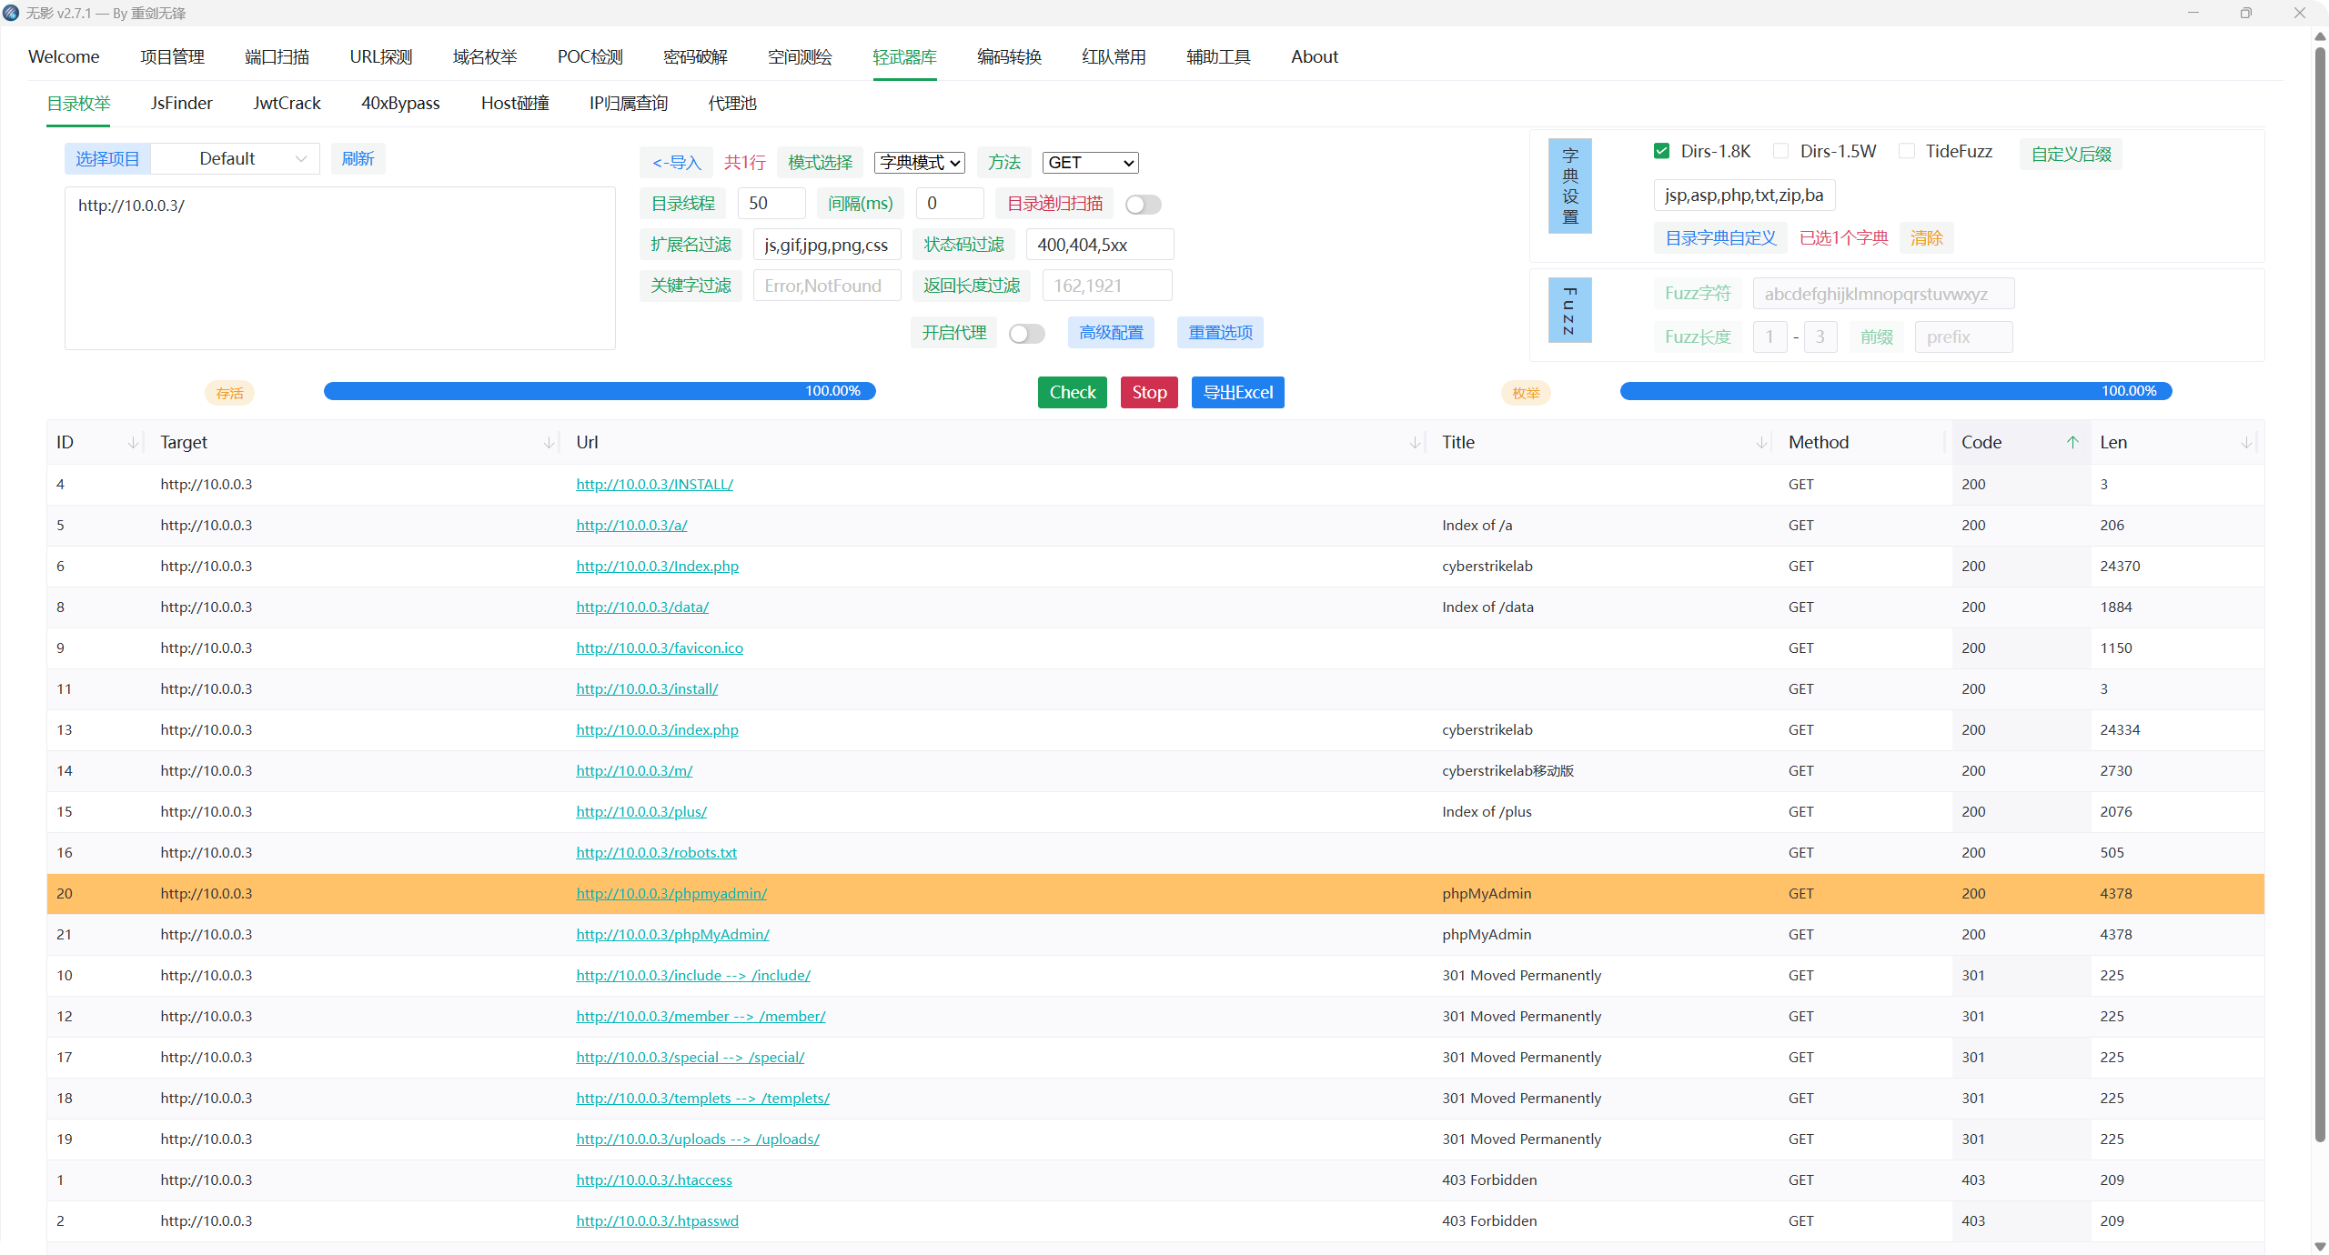Expand the 字典模式 mode selector
The image size is (2329, 1255).
pyautogui.click(x=919, y=163)
